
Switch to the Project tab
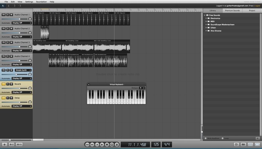click(252, 11)
